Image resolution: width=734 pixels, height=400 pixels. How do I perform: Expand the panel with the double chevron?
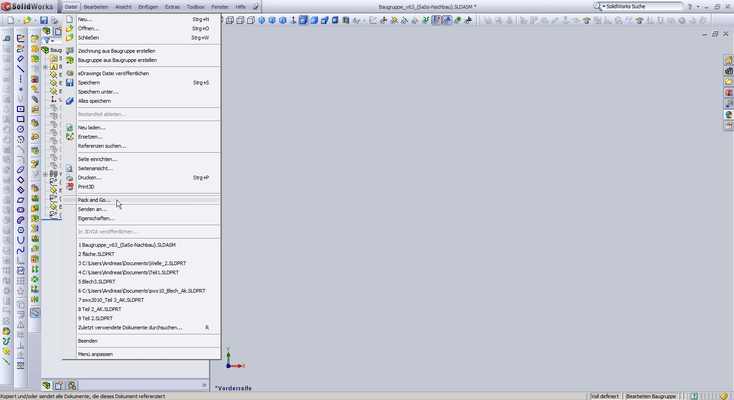tap(204, 385)
